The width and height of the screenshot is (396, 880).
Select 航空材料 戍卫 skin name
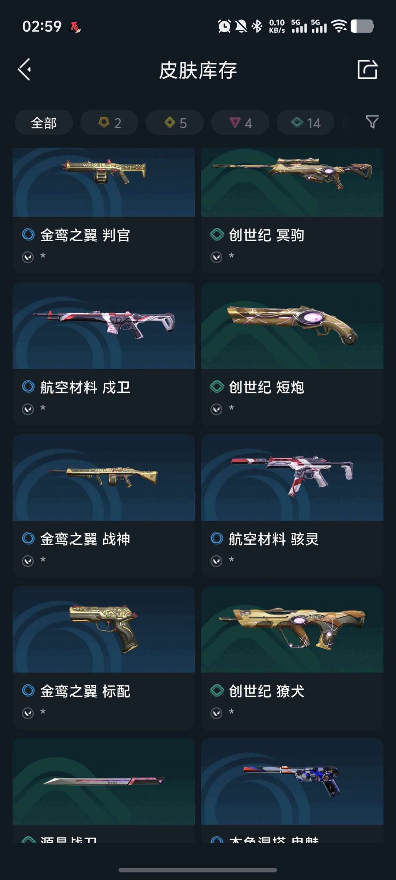pos(85,387)
